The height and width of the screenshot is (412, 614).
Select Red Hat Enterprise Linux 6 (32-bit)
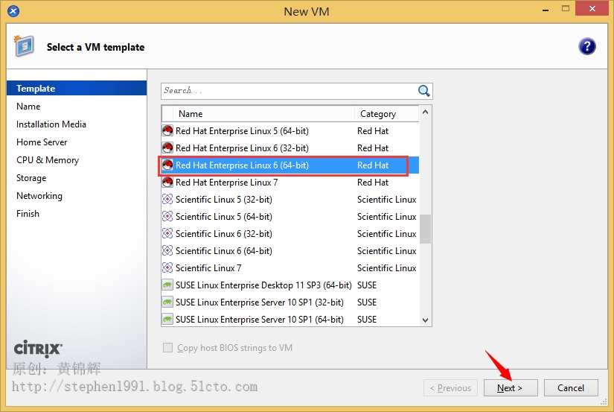click(290, 148)
